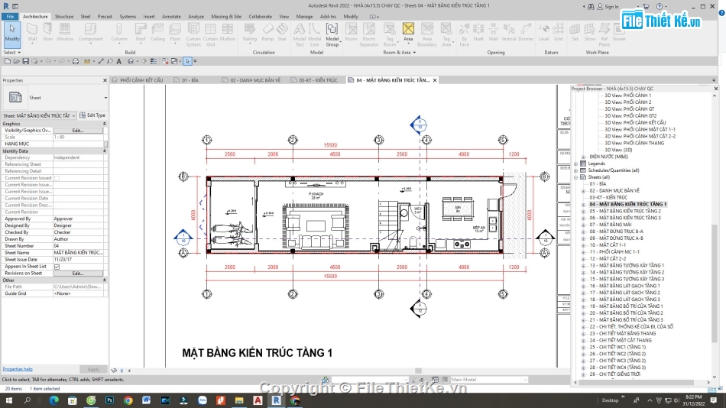Expand the ĐIỆN NƯỚC (M&E) node
The image size is (726, 408).
583,157
